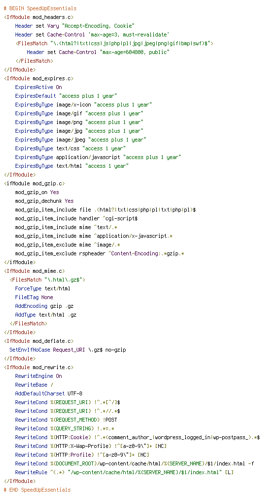Screen dimensions: 264x498
Task: Click the FileETag None directive
Action: click(34, 297)
